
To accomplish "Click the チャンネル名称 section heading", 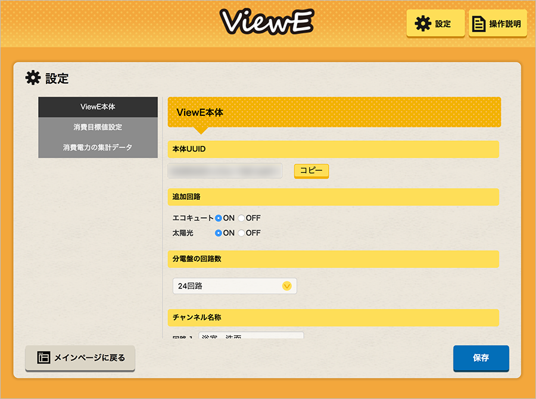I will (334, 318).
